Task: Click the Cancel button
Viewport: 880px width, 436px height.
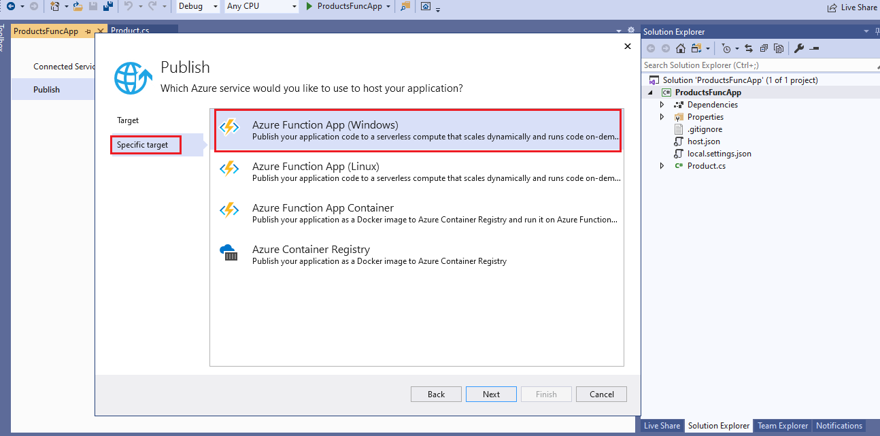Action: tap(601, 395)
